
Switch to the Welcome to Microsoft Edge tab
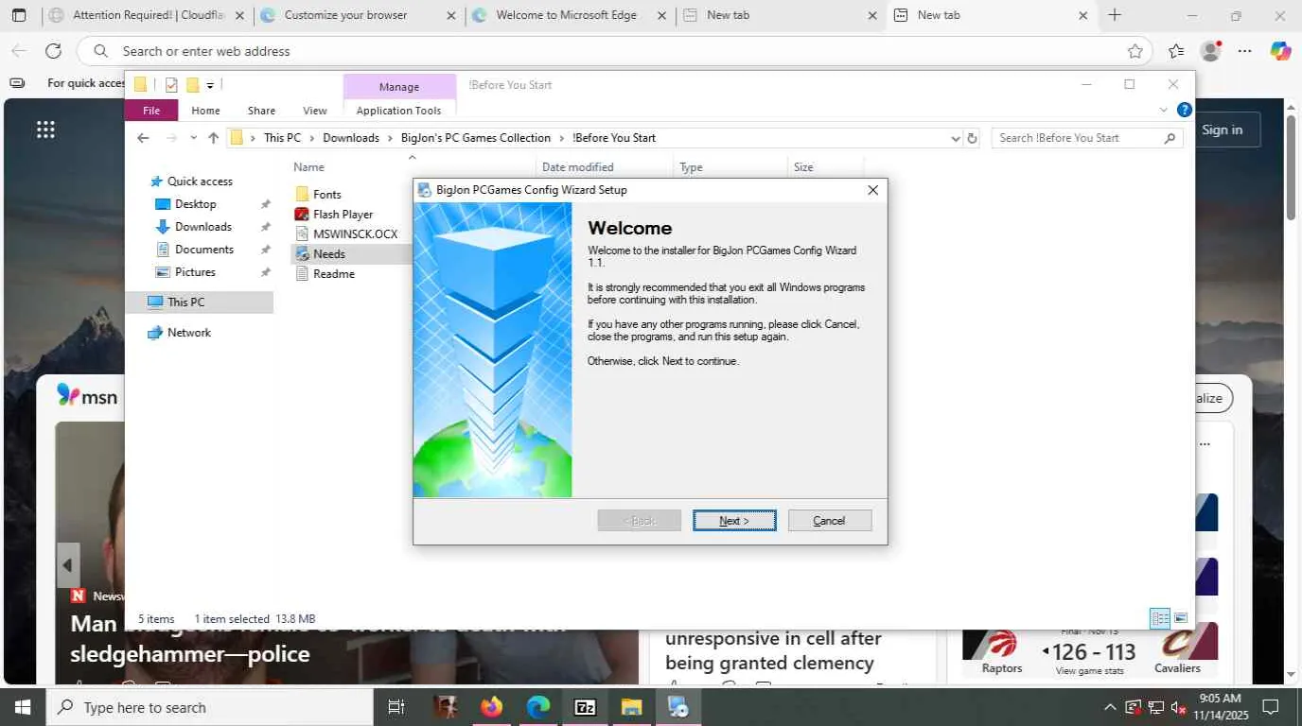[x=571, y=15]
